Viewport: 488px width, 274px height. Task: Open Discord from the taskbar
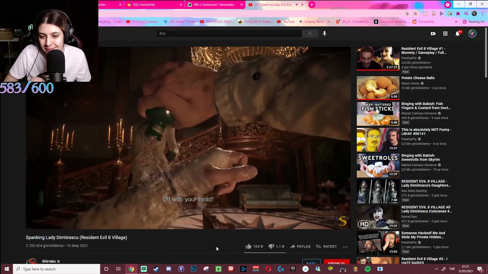tap(169, 269)
